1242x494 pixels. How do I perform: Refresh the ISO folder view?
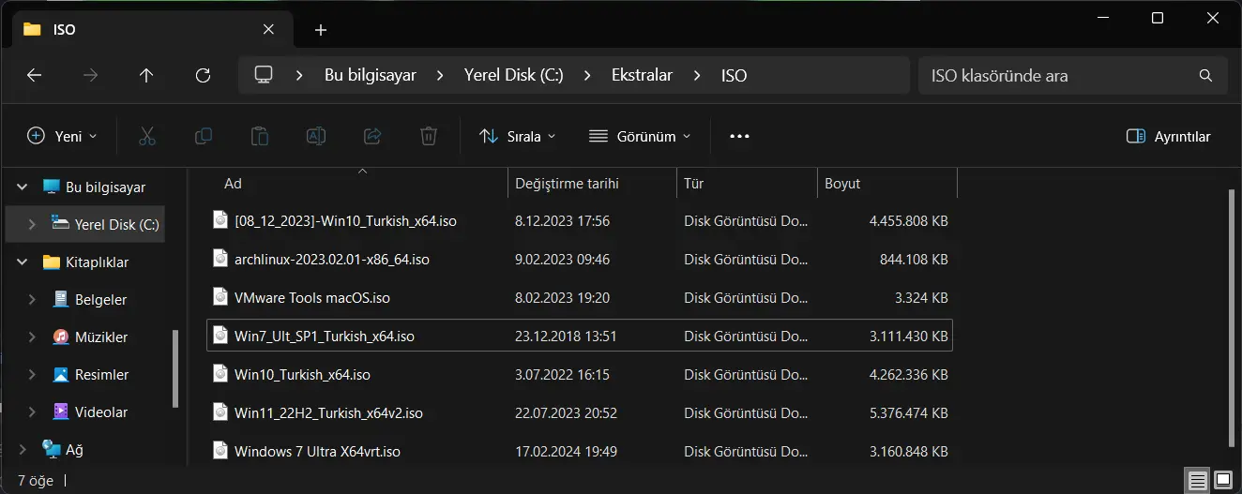203,75
